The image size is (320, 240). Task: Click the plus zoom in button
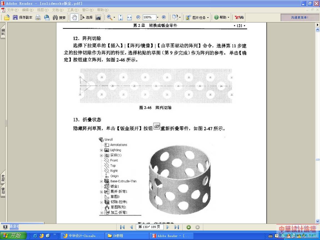click(164, 17)
